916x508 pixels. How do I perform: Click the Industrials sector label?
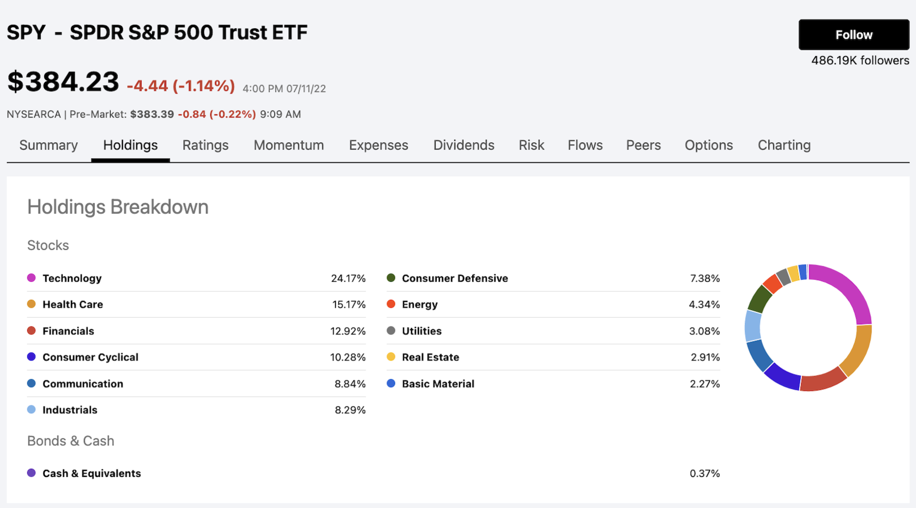click(70, 410)
